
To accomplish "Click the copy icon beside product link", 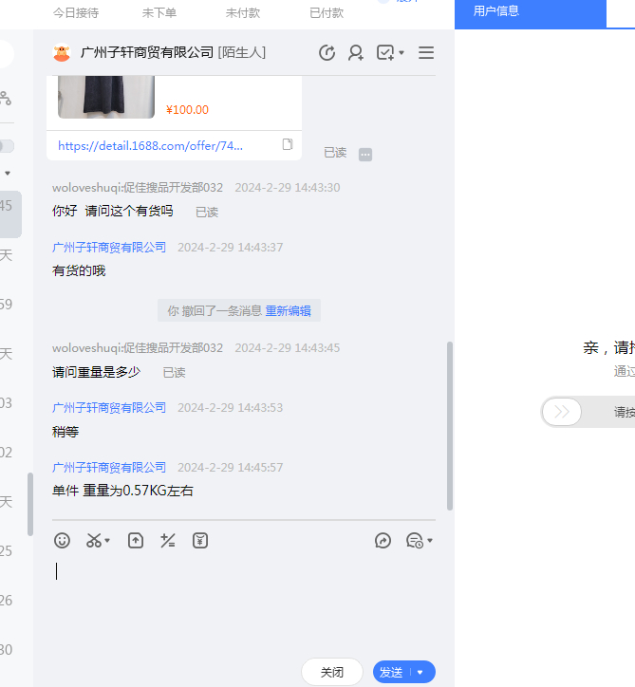I will pyautogui.click(x=288, y=145).
